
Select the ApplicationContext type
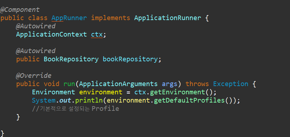(x=52, y=34)
